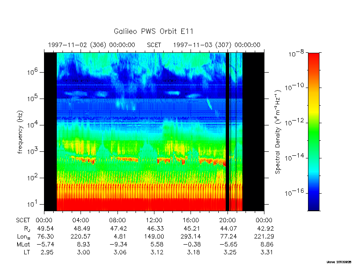Click the 12:00 time tick label
Image resolution: width=352 pixels, height=264 pixels.
pyautogui.click(x=154, y=220)
